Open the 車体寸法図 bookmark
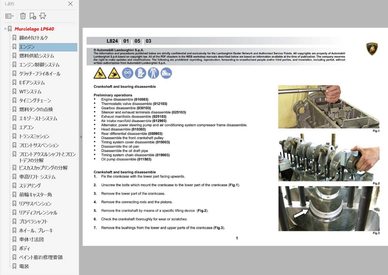This screenshot has width=388, height=275. click(31, 239)
